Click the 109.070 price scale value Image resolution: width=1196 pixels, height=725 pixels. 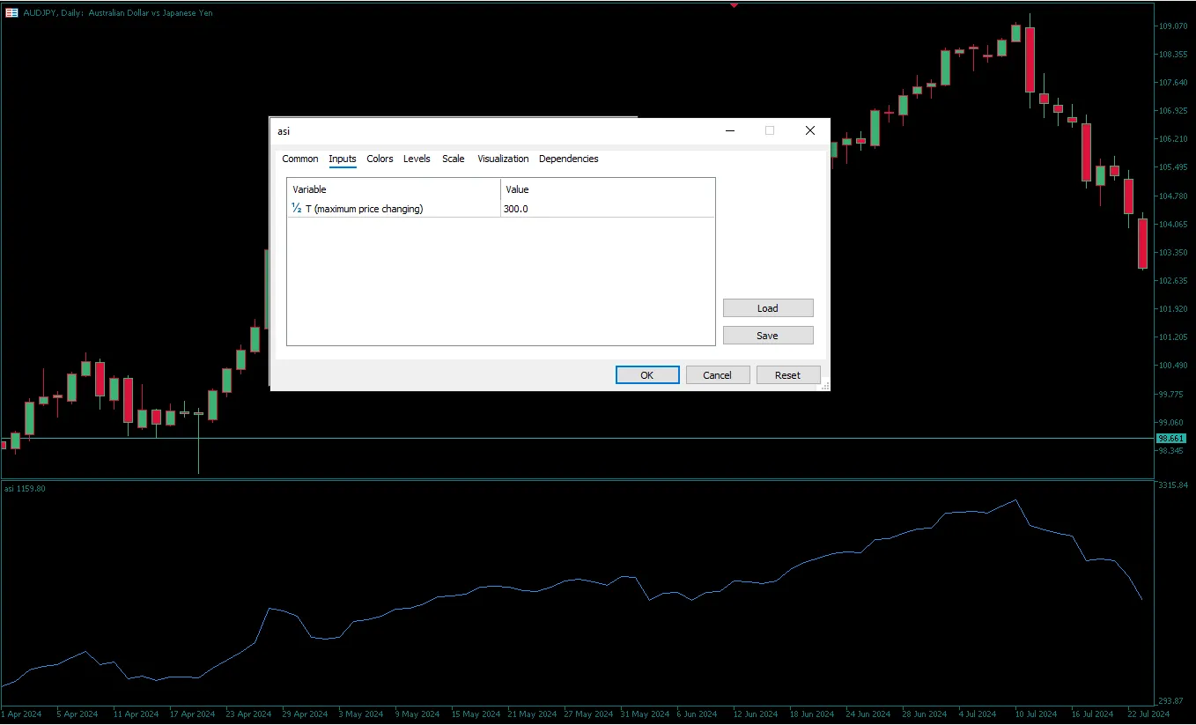click(1171, 26)
